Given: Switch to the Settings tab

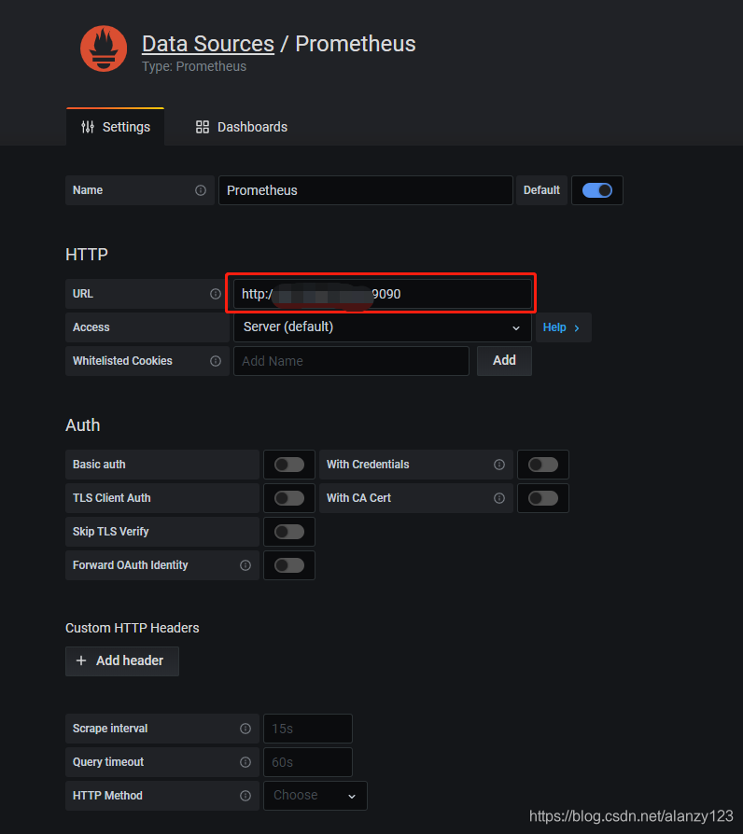Looking at the screenshot, I should click(116, 127).
